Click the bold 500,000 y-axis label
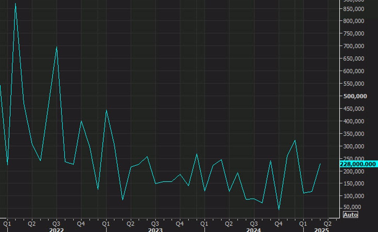 click(355, 96)
